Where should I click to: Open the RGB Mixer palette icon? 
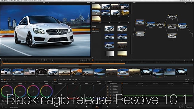coord(8,80)
